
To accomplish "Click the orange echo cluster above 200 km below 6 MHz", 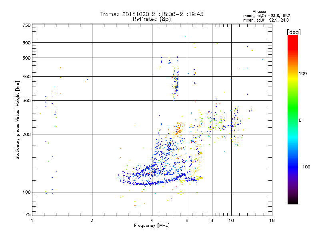I will tap(179, 128).
